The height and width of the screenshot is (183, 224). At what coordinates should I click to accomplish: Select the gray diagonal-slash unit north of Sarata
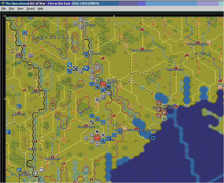click(97, 131)
